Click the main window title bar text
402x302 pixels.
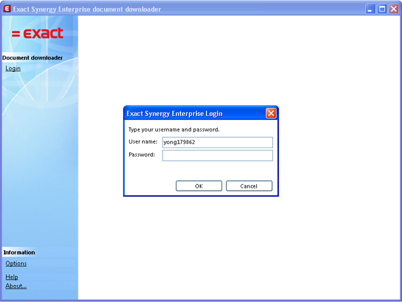87,9
